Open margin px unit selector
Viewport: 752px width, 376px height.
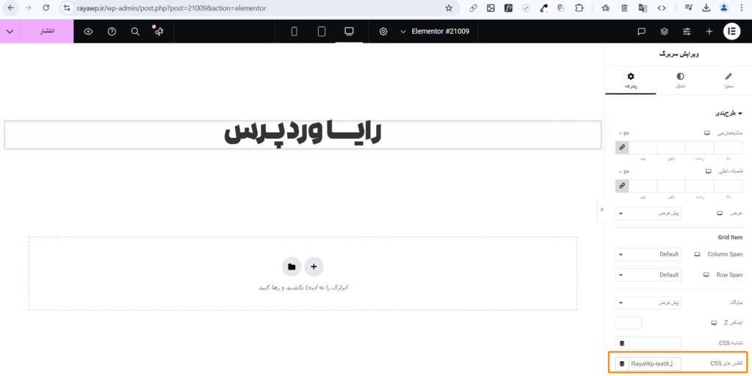[623, 133]
